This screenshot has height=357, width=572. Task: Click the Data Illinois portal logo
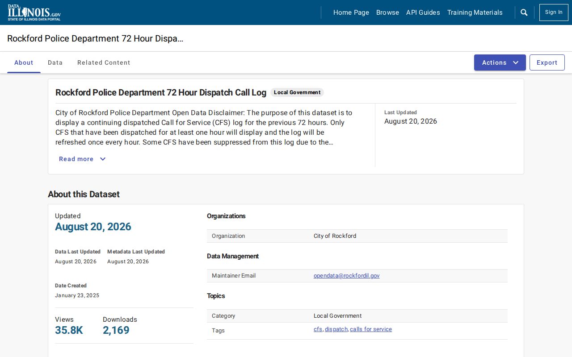[x=34, y=12]
